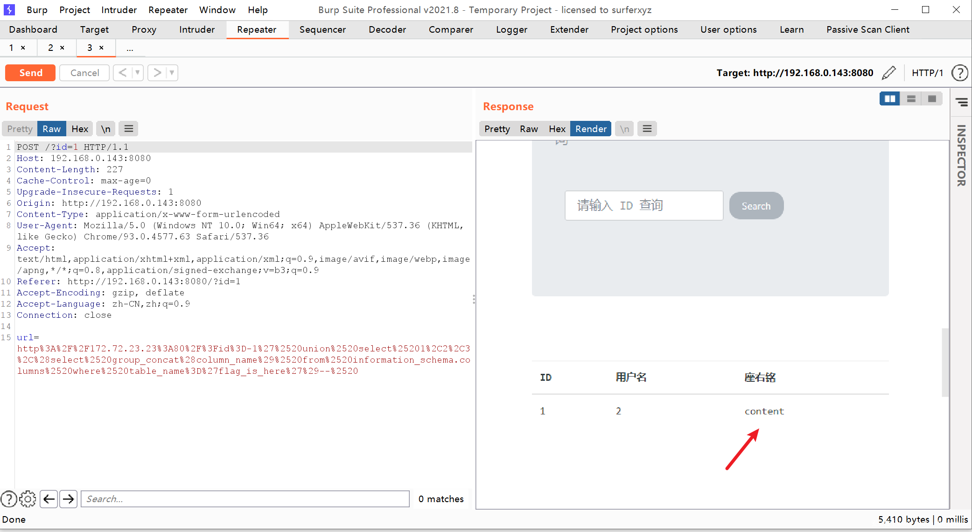Click the edit target pencil icon
The width and height of the screenshot is (972, 532).
[889, 73]
